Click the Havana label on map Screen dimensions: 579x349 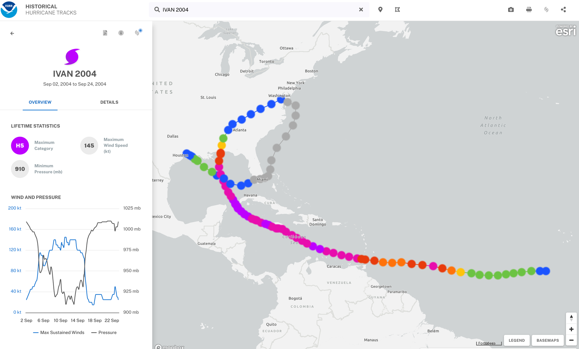click(x=250, y=195)
